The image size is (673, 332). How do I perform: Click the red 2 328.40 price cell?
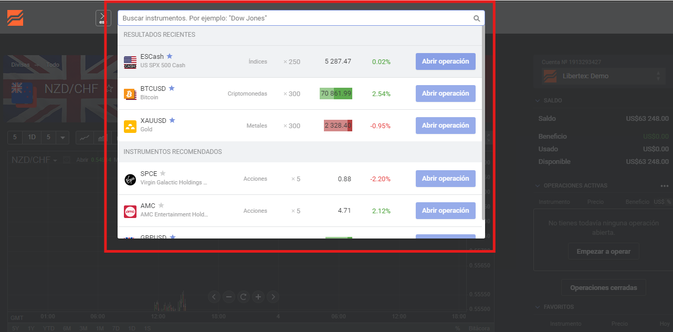[338, 126]
